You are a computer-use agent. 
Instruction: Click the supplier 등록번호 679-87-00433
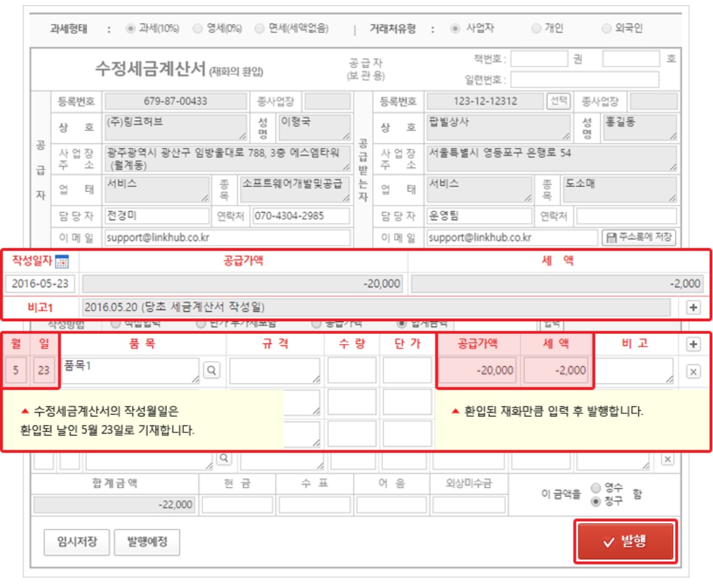point(175,101)
